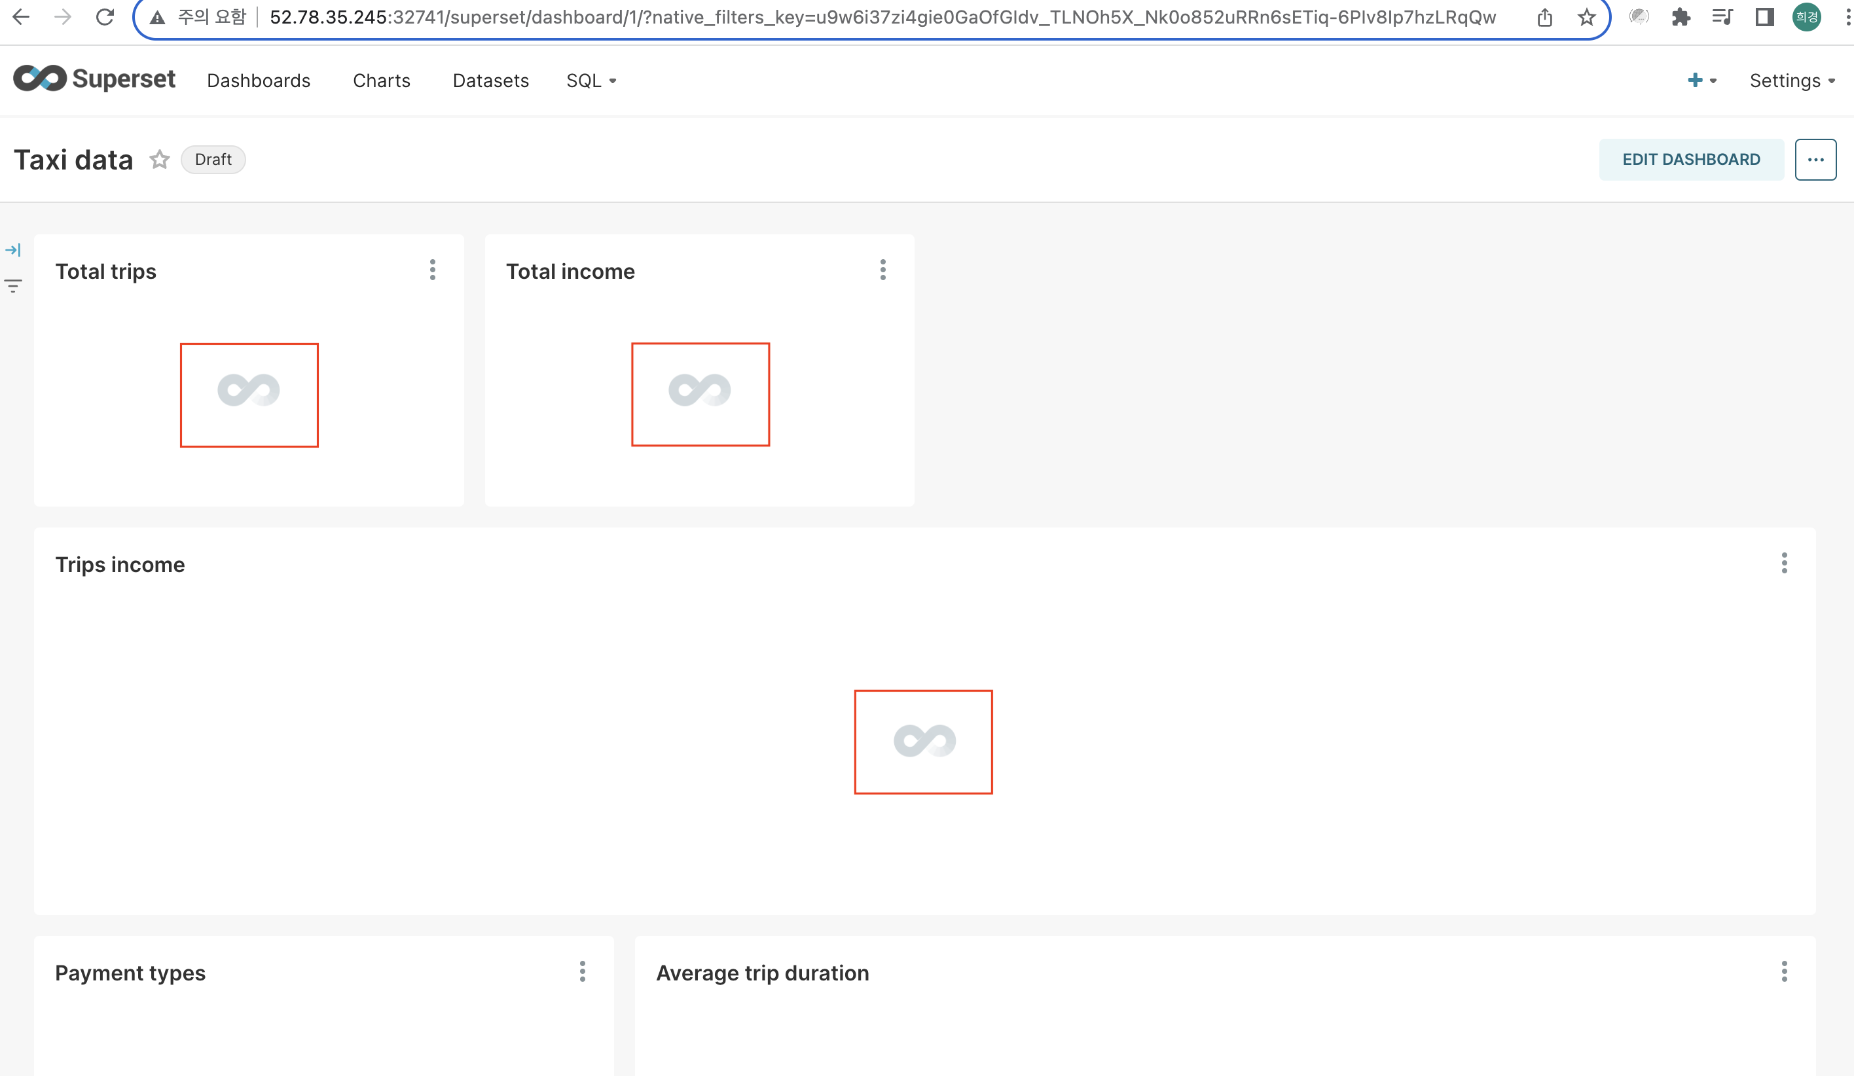Open the Charts menu item
1854x1076 pixels.
381,81
